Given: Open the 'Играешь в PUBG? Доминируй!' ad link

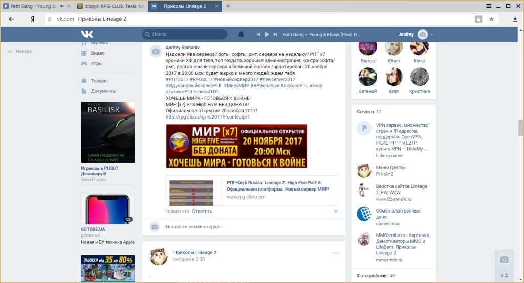Looking at the screenshot, I should click(x=99, y=171).
